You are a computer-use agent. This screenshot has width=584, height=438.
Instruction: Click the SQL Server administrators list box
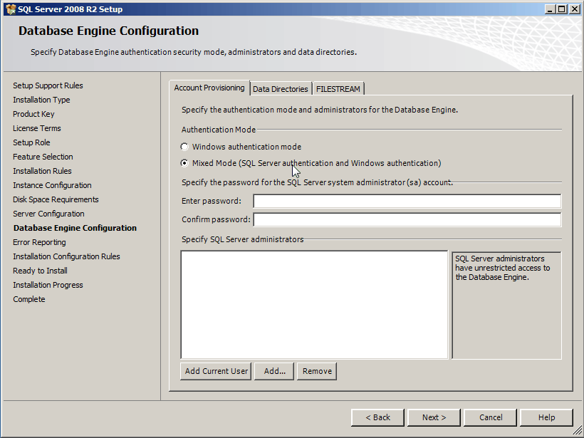point(314,305)
